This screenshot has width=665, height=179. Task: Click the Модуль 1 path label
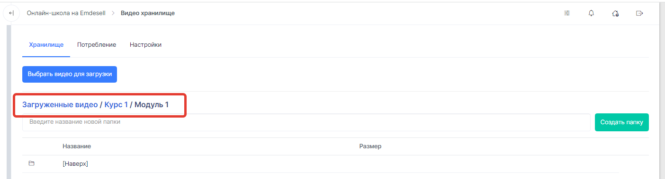152,105
